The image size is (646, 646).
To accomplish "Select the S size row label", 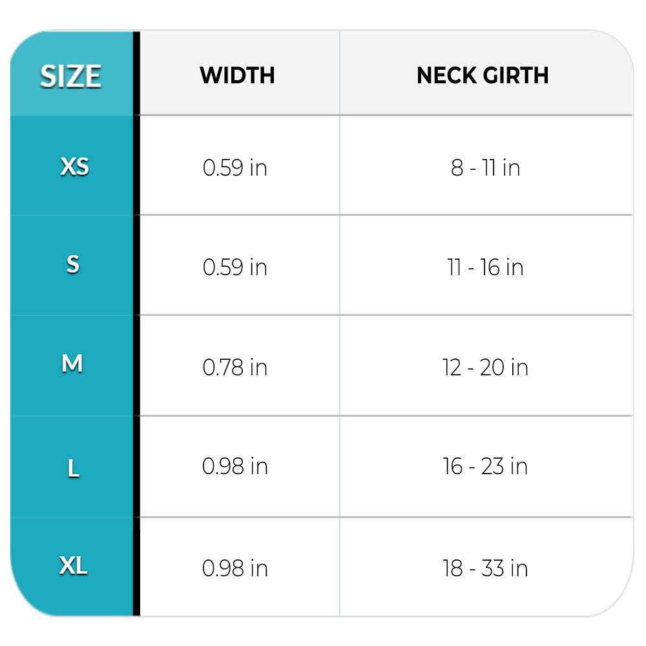I will (73, 264).
